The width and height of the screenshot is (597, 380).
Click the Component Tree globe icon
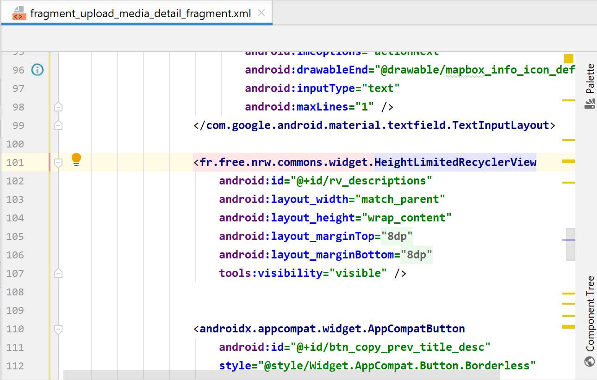click(x=590, y=361)
